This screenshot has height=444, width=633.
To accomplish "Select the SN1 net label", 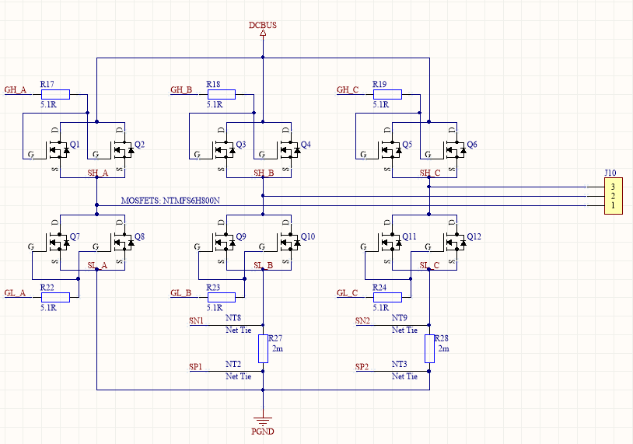I will tap(196, 320).
